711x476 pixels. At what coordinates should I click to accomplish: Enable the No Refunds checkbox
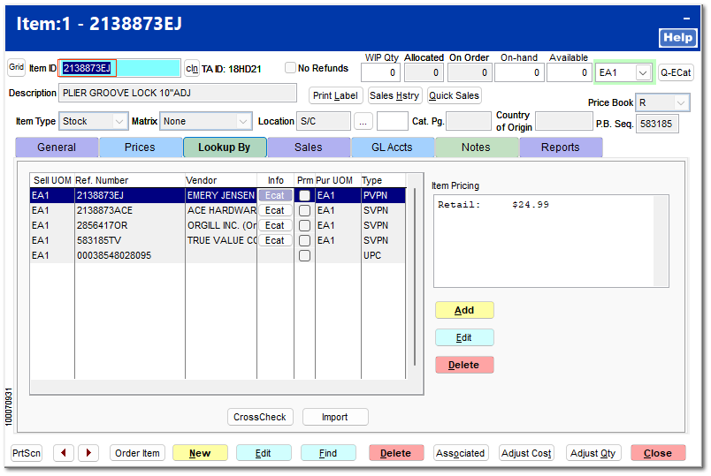point(290,68)
